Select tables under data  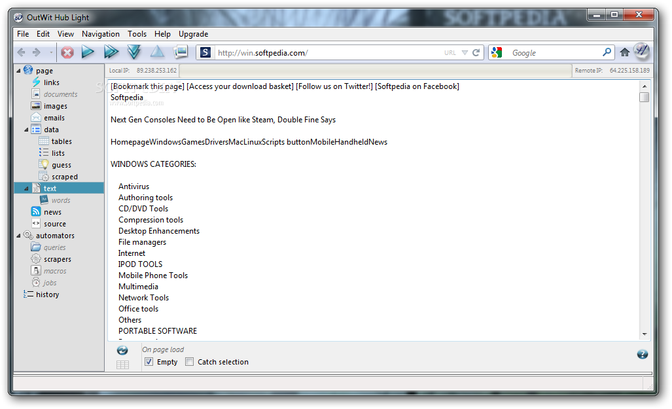tap(62, 141)
